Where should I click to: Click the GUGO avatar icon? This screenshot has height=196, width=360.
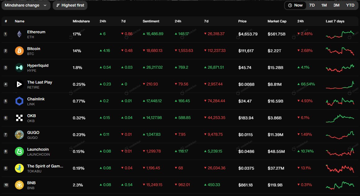pyautogui.click(x=19, y=135)
